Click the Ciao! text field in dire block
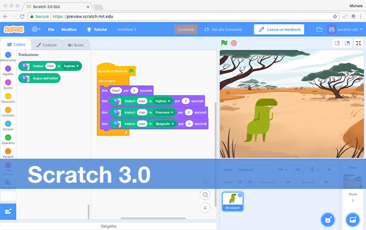366x230 pixels. [116, 90]
